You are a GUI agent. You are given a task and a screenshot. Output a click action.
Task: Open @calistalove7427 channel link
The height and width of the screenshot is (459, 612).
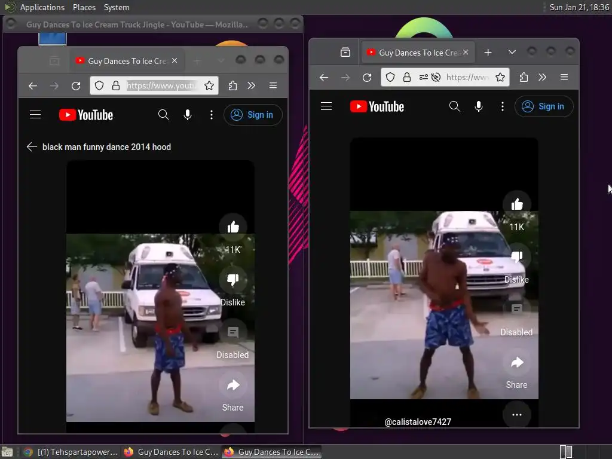(418, 422)
